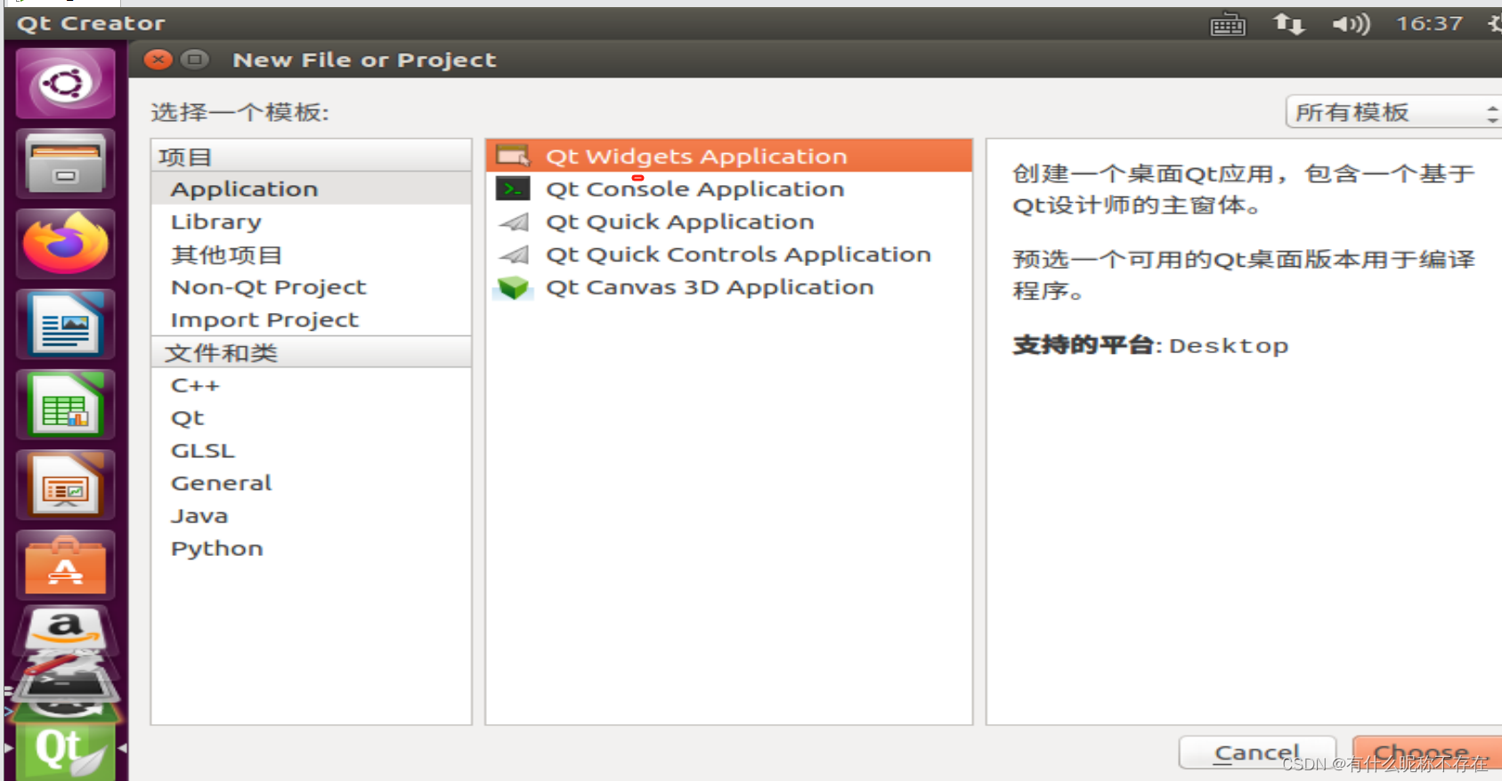Viewport: 1502px width, 781px height.
Task: Click the Qt Quick Application paper-plane icon
Action: pos(513,221)
